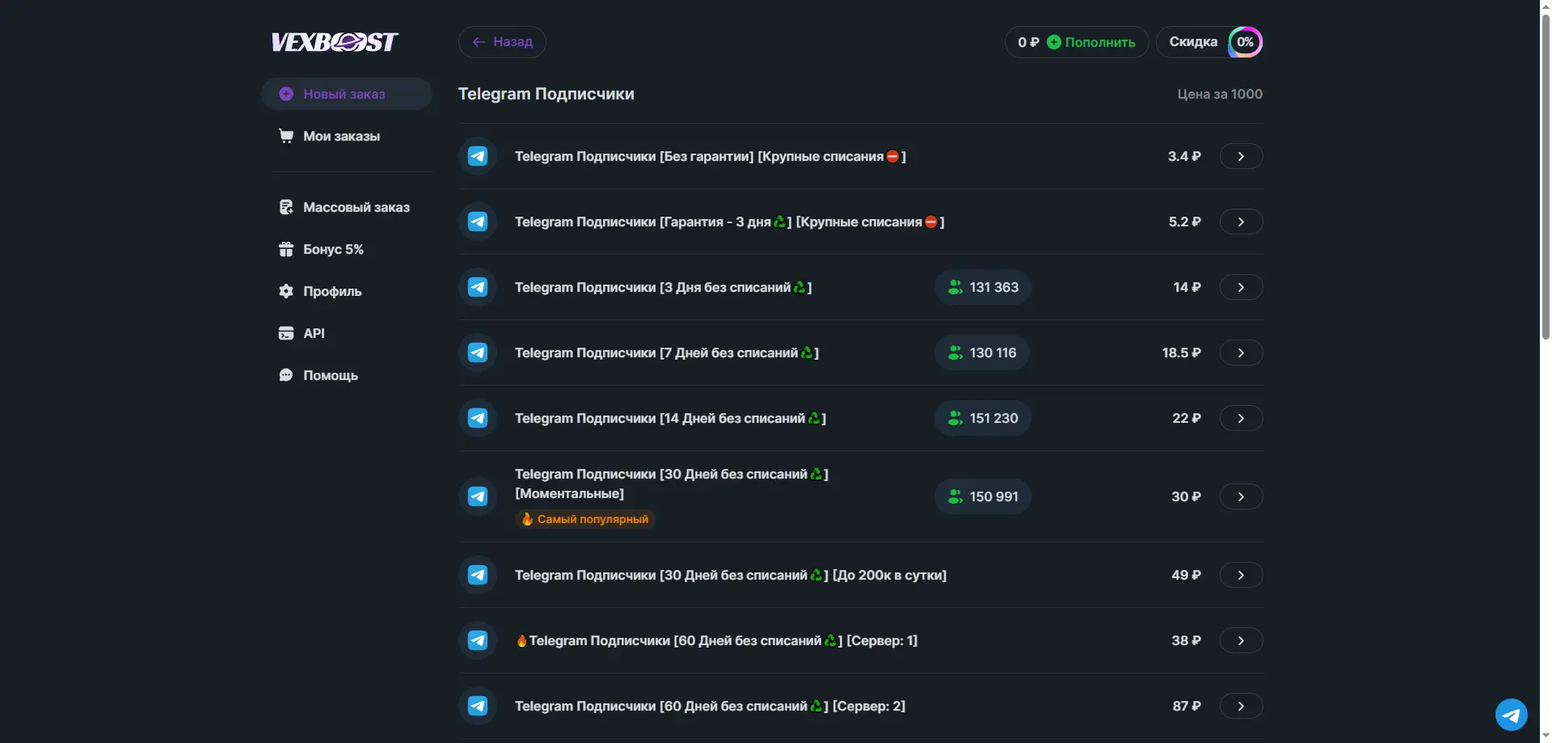Click the people icon beside 150 991

[955, 496]
